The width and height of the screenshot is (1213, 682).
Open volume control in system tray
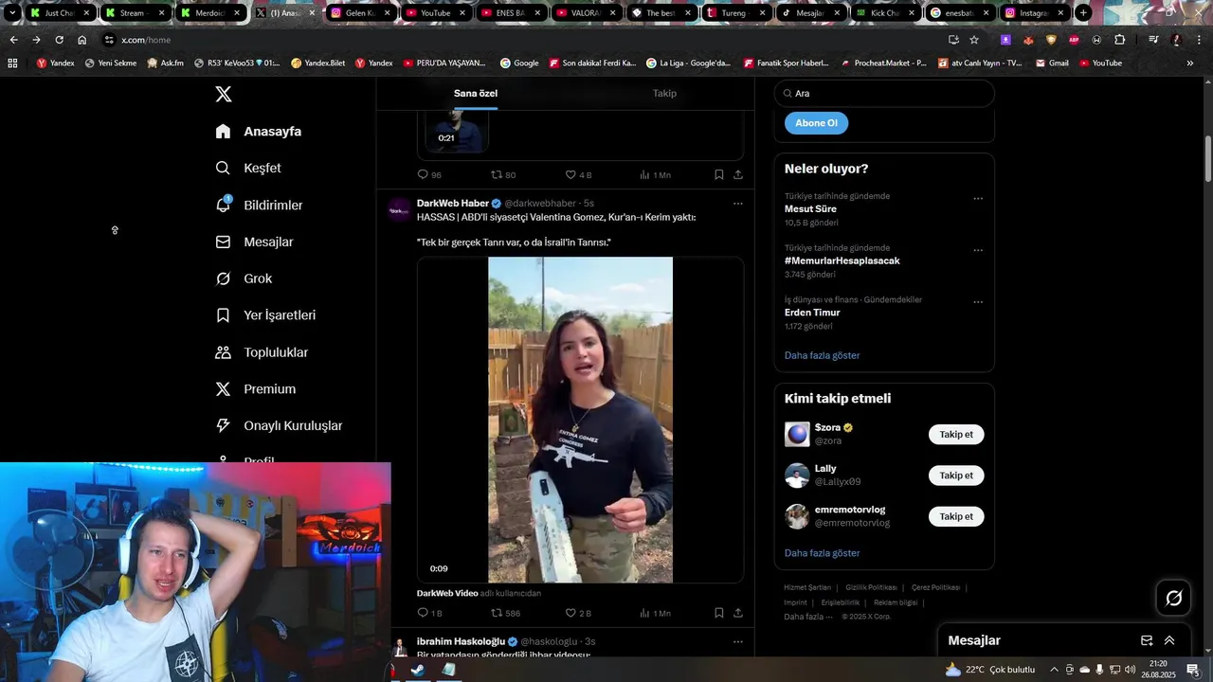point(1130,670)
